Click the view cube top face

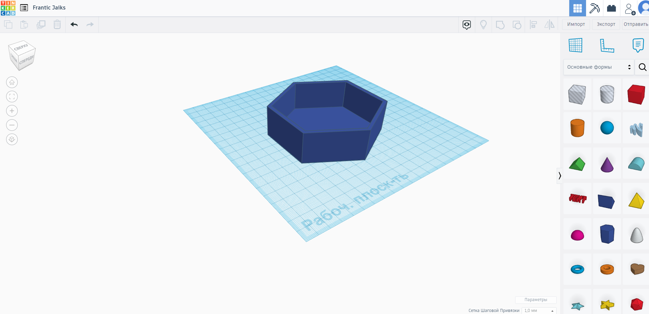[22, 47]
